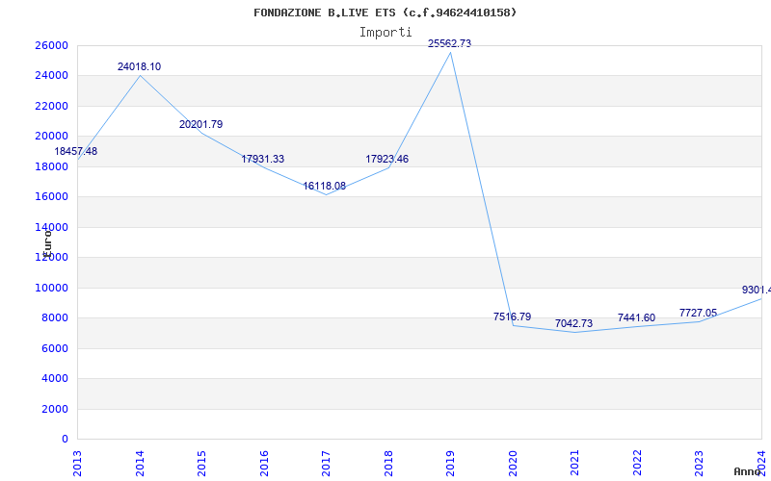
Task: Click the Importi subtitle
Action: pyautogui.click(x=385, y=33)
